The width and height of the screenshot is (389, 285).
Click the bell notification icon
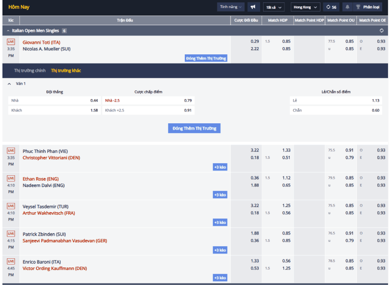click(347, 7)
